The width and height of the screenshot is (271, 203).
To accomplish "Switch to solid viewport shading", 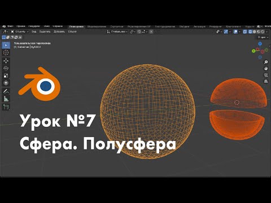I will (255, 32).
